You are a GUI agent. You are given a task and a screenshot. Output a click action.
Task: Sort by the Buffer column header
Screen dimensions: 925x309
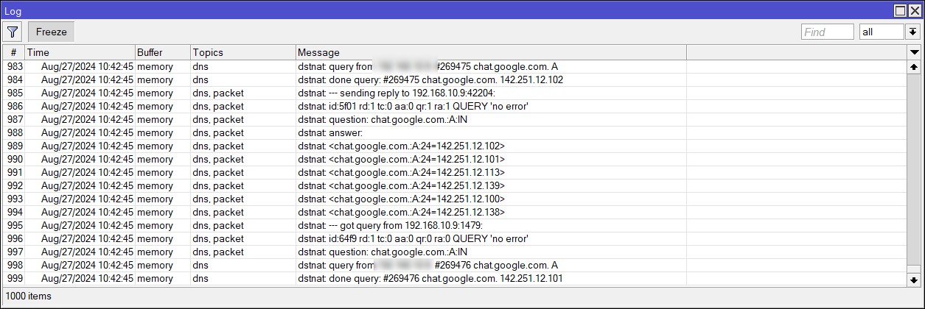(x=162, y=52)
